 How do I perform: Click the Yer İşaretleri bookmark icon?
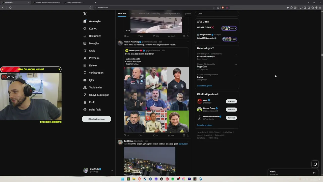85,73
